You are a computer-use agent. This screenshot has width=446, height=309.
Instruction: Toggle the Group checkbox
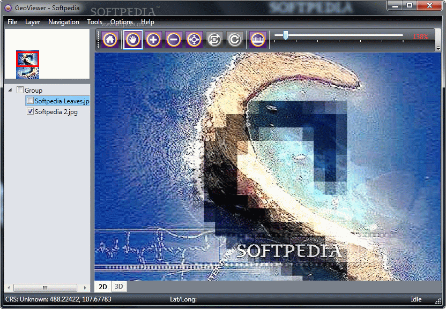(20, 90)
